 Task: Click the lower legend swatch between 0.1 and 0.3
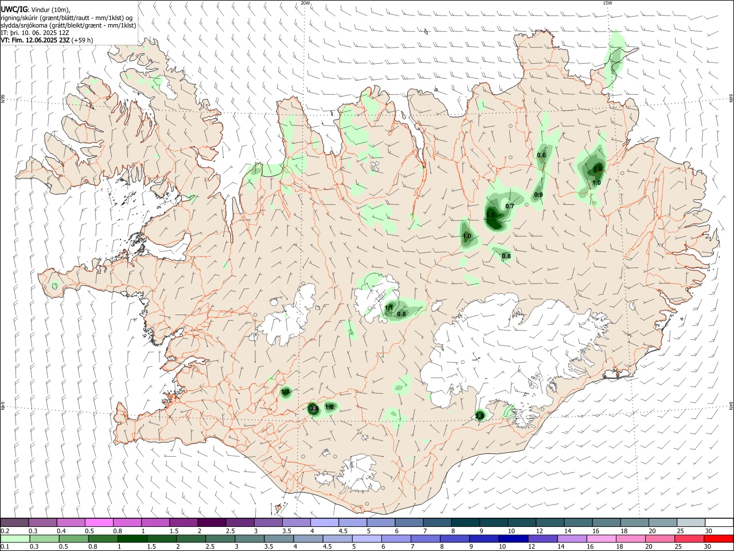tap(14, 538)
